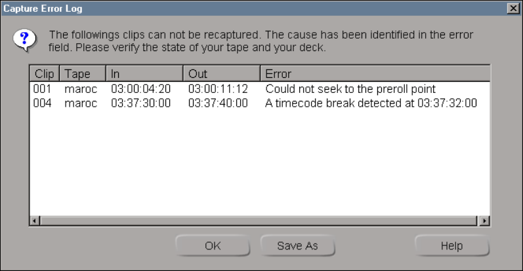The image size is (523, 271).
Task: Click Out timecode 03:37:40:00
Action: click(x=218, y=103)
